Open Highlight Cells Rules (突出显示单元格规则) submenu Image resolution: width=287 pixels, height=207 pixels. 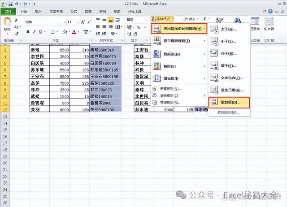[179, 29]
